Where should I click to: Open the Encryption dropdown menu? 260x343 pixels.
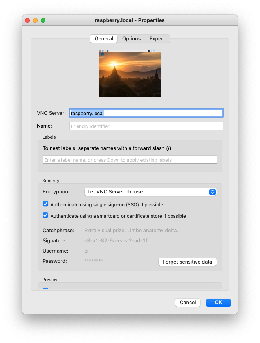(150, 192)
